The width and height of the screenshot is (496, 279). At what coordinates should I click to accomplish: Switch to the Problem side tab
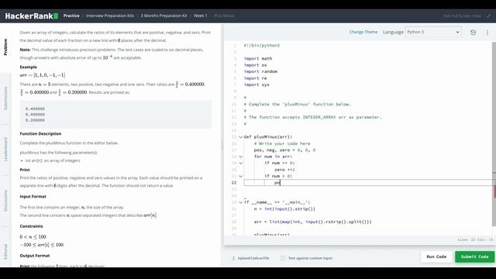click(5, 46)
